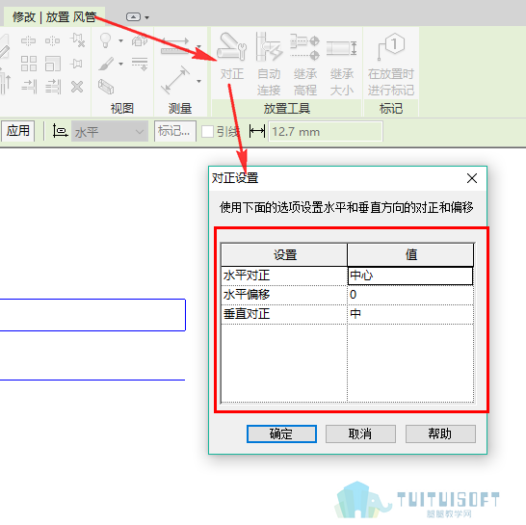Screen dimensions: 526x525
Task: Open 帮助 help in the dialog
Action: coord(440,433)
